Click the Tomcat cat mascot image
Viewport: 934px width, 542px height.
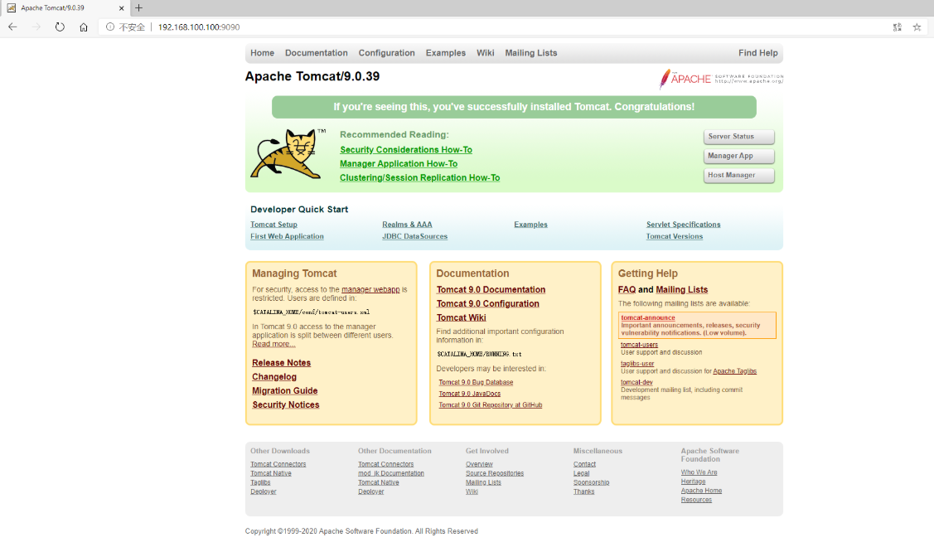tap(288, 153)
